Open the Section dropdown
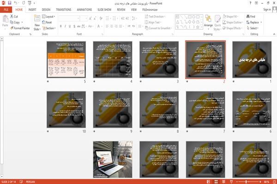The image size is (277, 184). [49, 28]
